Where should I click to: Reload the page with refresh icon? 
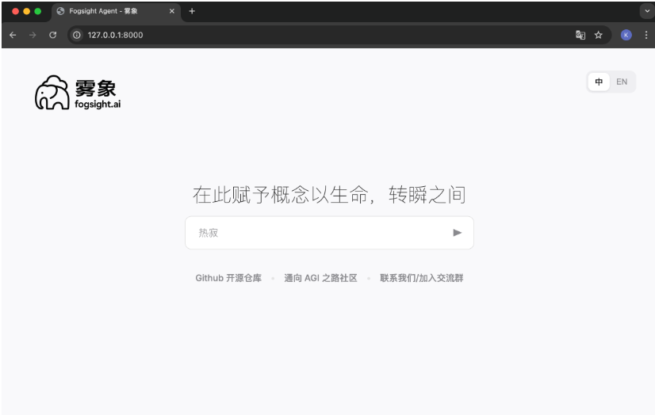pyautogui.click(x=52, y=35)
